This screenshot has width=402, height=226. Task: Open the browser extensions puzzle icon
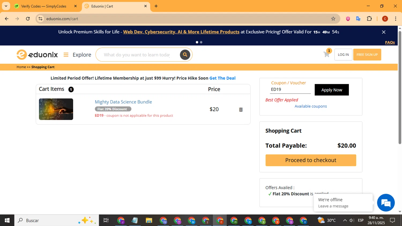[369, 19]
